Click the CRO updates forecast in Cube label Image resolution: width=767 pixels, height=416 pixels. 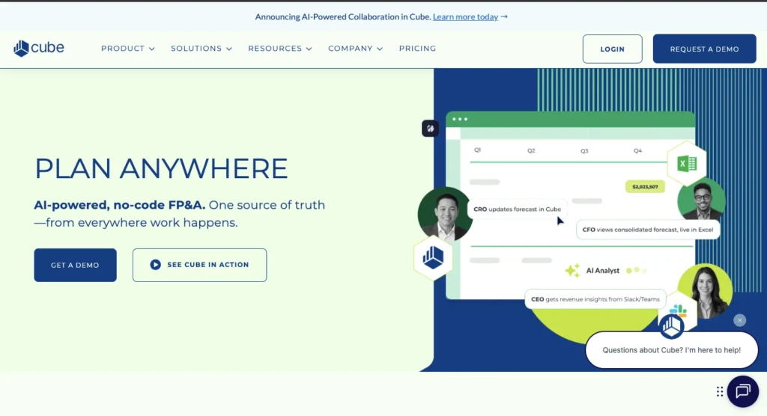(x=517, y=209)
